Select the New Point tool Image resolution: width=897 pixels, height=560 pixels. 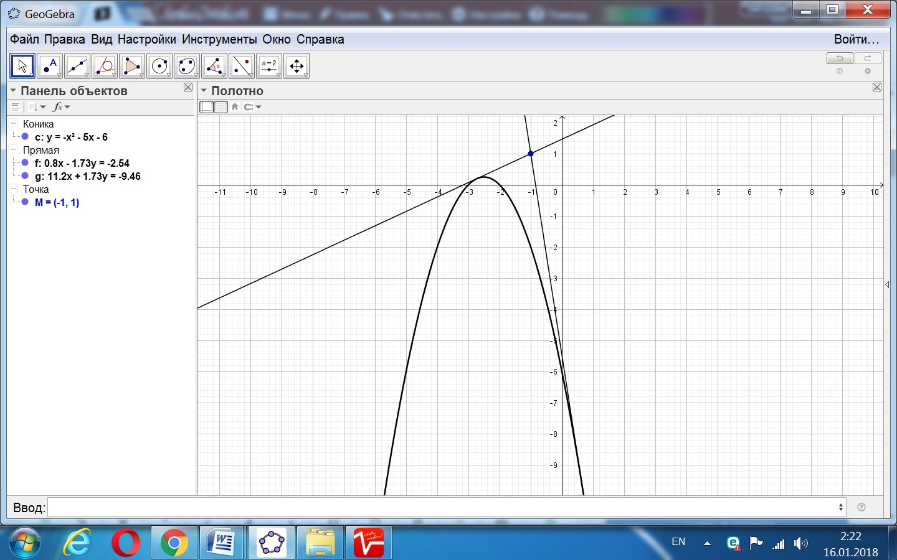coord(50,66)
